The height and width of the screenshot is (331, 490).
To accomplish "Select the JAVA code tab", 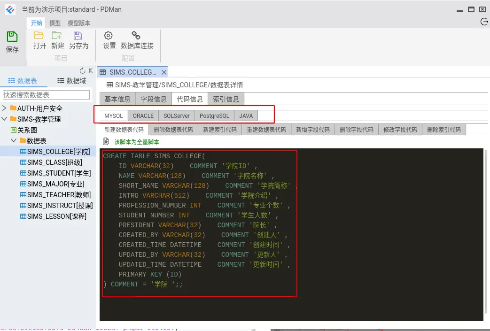I will coord(246,116).
